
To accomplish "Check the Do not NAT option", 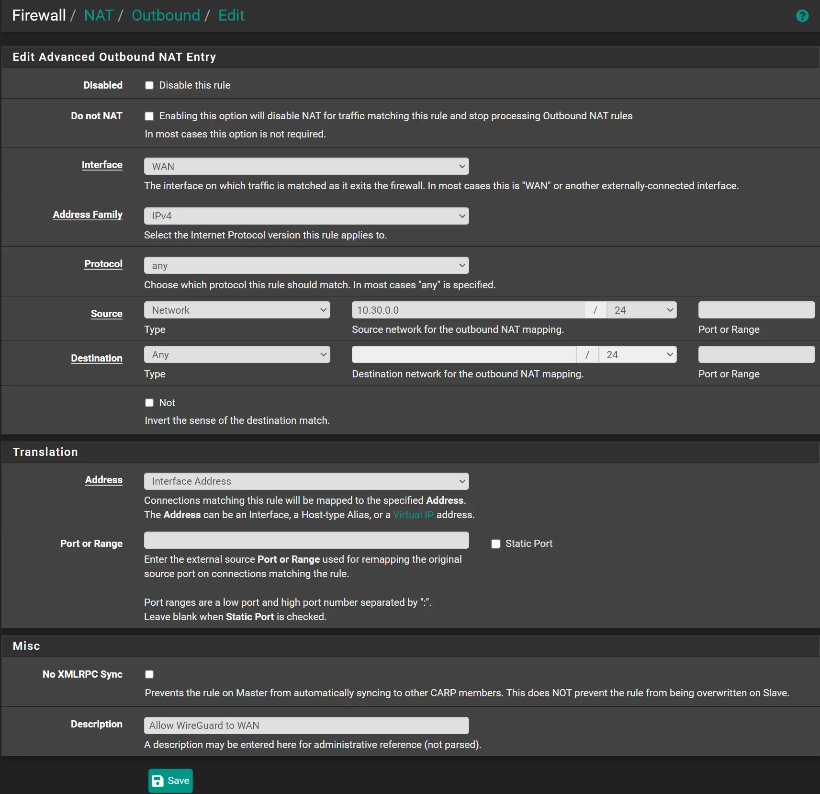I will [149, 116].
